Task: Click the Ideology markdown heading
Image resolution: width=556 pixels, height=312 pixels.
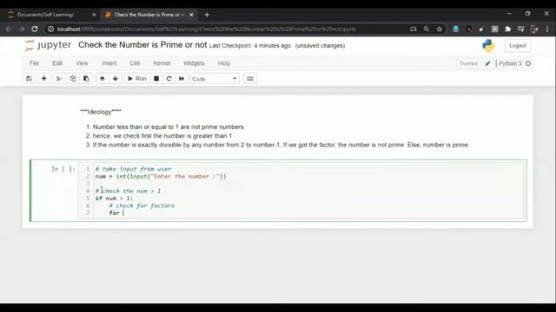Action: pos(101,112)
